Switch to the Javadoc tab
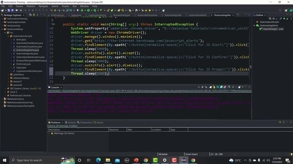This screenshot has width=293, height=164. (71, 123)
